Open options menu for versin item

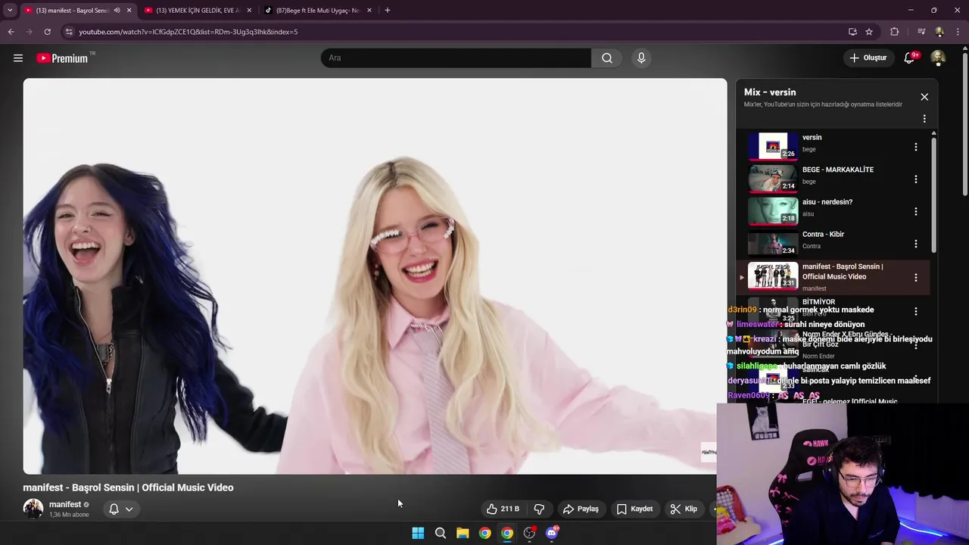point(916,147)
